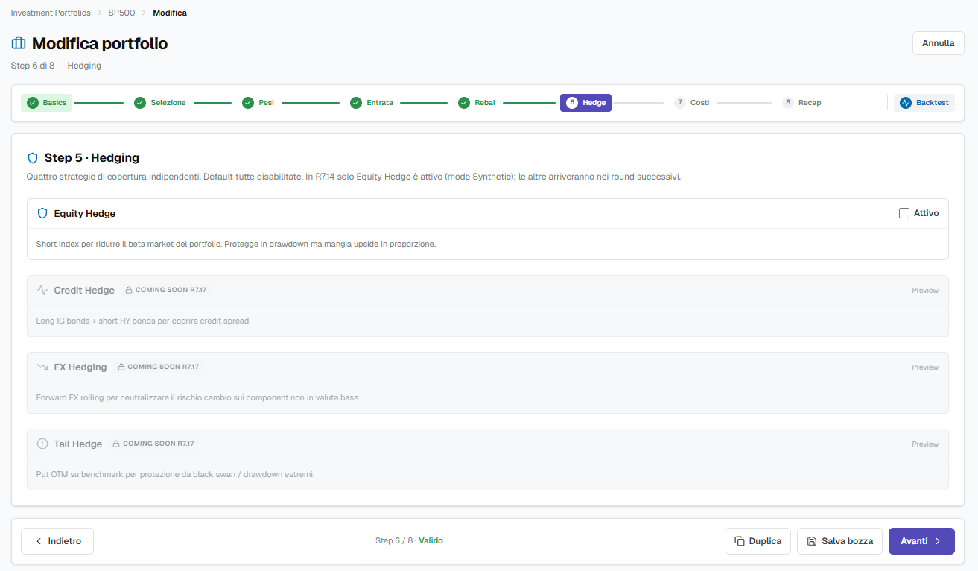Click the number 8 badge for Recap
The width and height of the screenshot is (978, 571).
788,103
